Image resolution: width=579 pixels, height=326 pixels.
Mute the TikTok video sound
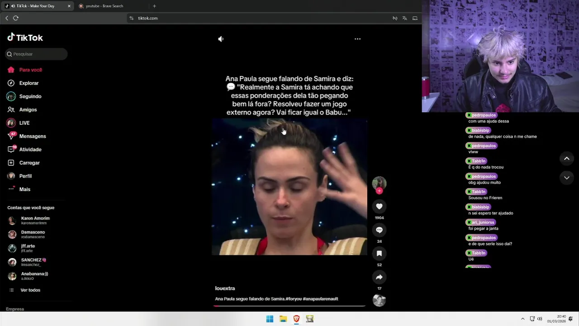221,39
